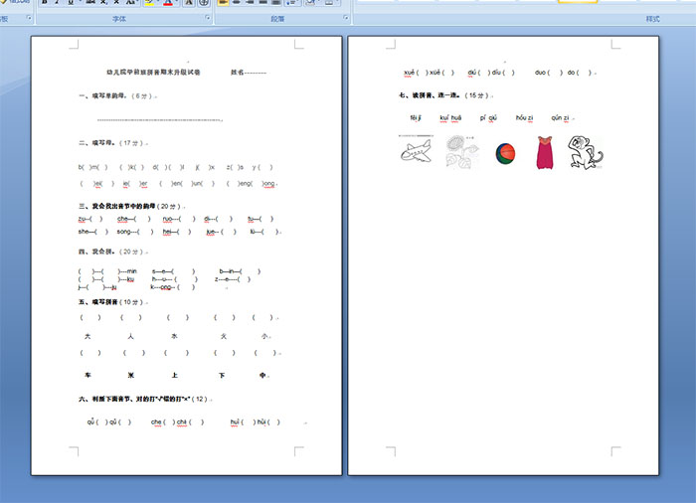Apply the yellow text highlight color
This screenshot has width=696, height=503.
[149, 2]
